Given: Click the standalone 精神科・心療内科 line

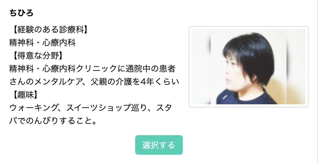Looking at the screenshot, I should (43, 43).
